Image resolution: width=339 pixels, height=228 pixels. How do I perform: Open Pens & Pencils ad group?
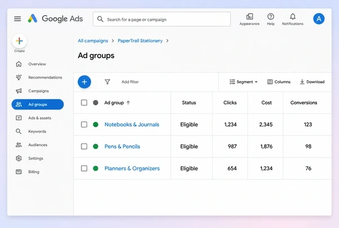point(123,147)
